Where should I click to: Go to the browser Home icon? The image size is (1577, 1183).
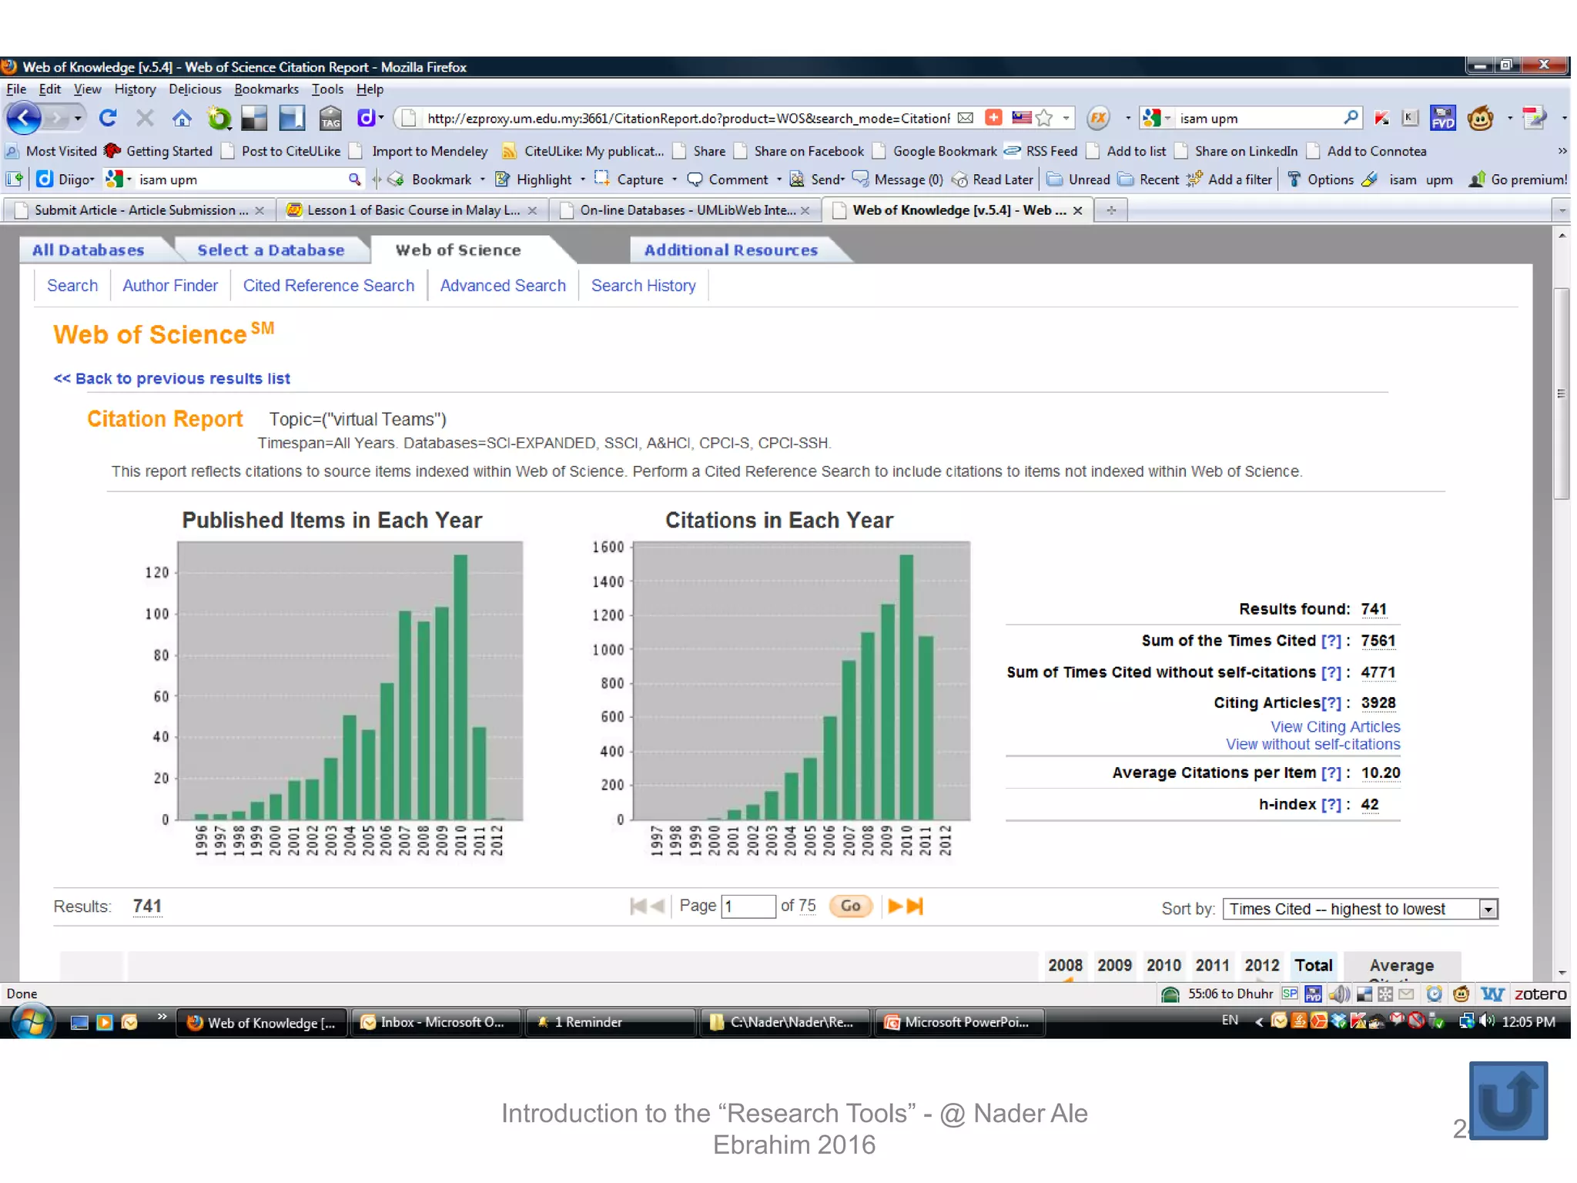coord(182,118)
